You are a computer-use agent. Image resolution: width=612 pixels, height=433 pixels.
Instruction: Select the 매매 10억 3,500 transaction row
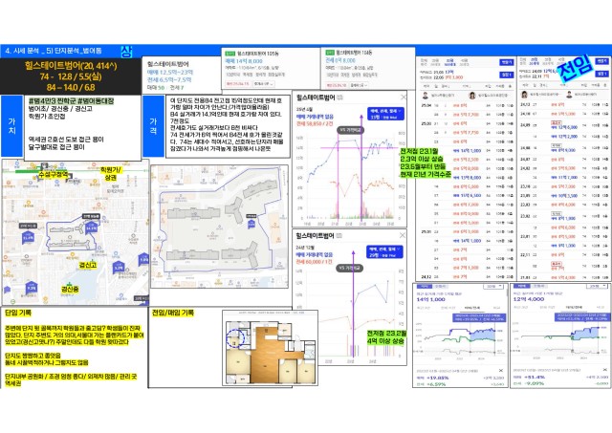[x=563, y=195]
